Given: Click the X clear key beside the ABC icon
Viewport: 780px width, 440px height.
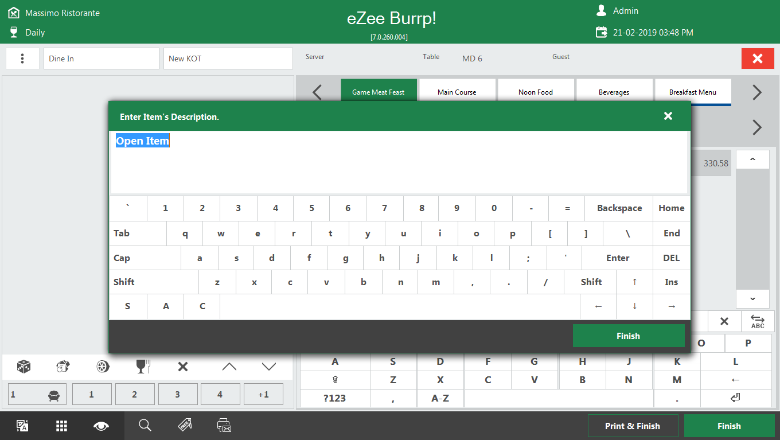Looking at the screenshot, I should click(724, 322).
